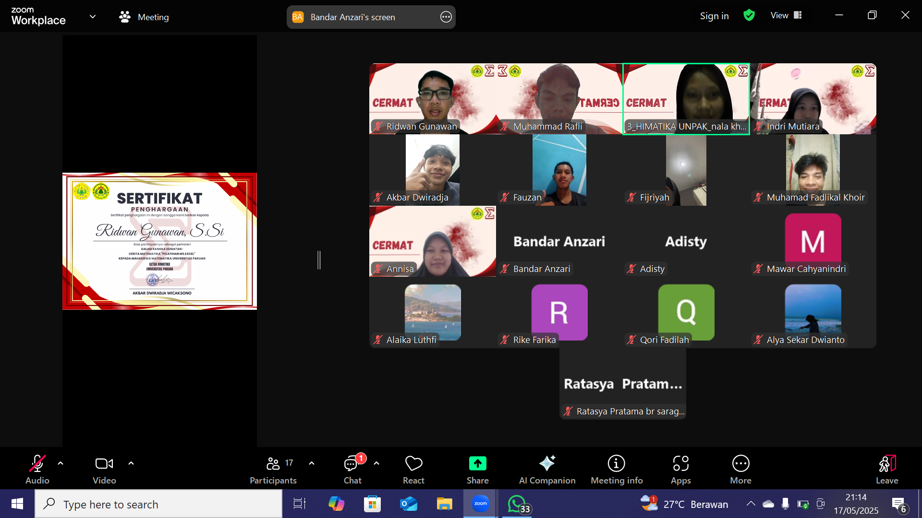This screenshot has width=922, height=518.
Task: Select Bandar Anzari participant tile
Action: tap(559, 241)
